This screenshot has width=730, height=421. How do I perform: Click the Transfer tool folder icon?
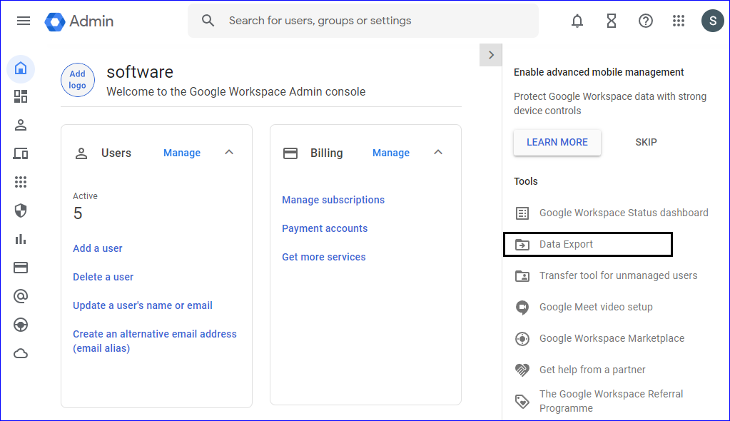click(x=522, y=276)
